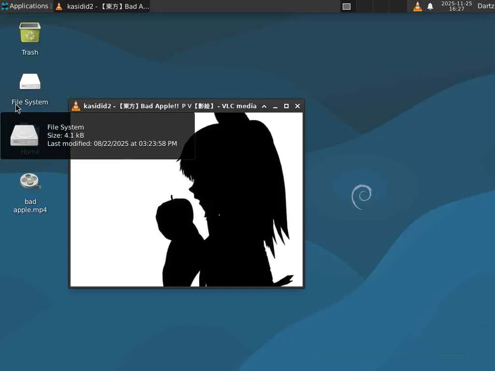This screenshot has height=371, width=495.
Task: Click the VLC cone icon in the window title bar
Action: click(x=76, y=106)
